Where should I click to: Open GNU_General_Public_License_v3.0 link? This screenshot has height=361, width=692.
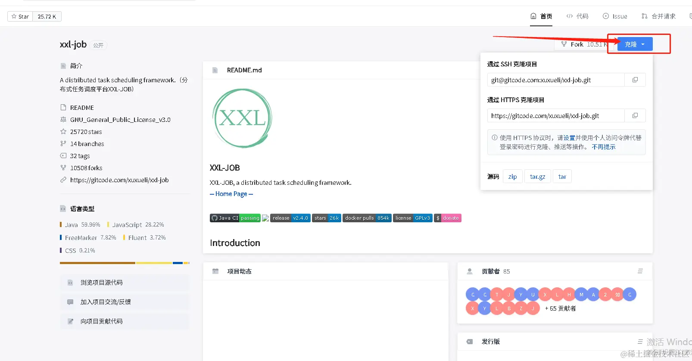pos(120,120)
